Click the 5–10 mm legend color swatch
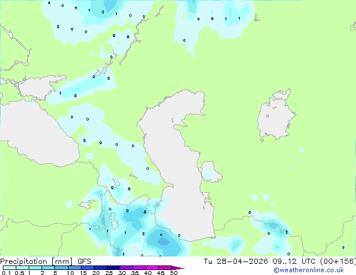Viewport: 356px width, 275px height. point(62,268)
